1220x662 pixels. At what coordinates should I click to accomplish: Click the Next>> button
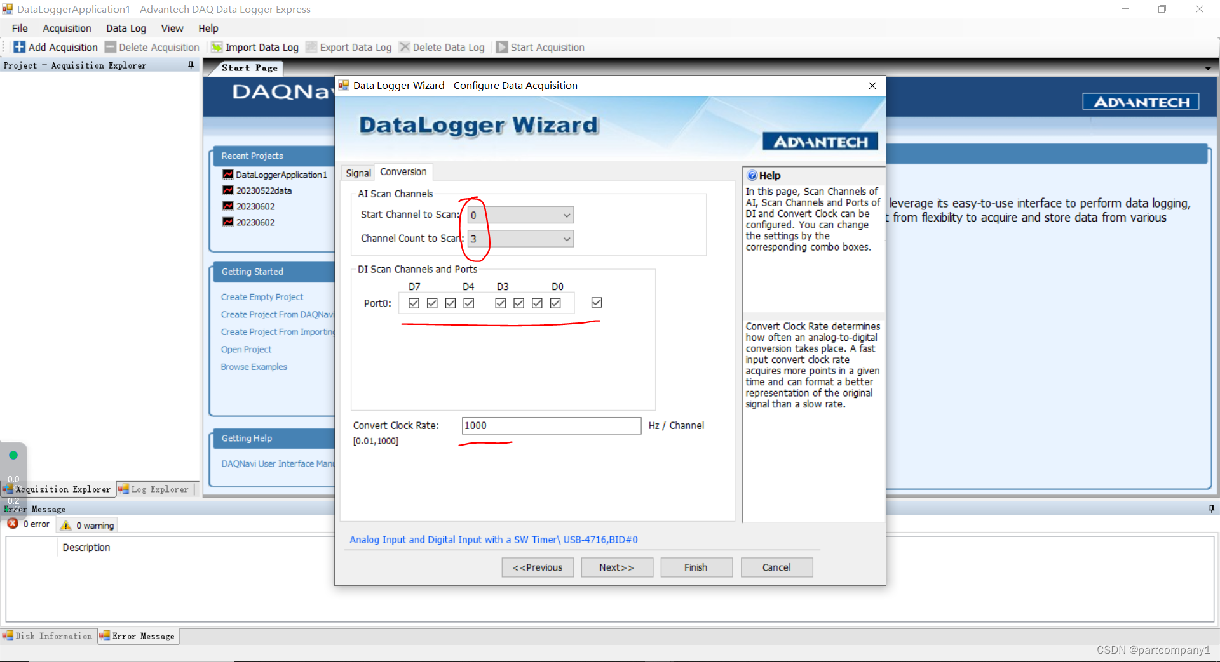pyautogui.click(x=617, y=567)
